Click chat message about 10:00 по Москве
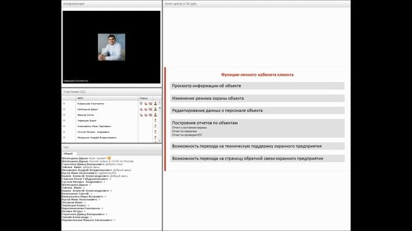 pos(111,161)
